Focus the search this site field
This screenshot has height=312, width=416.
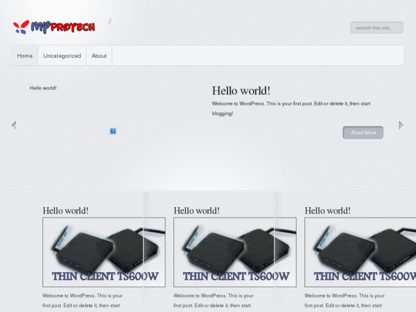(377, 28)
